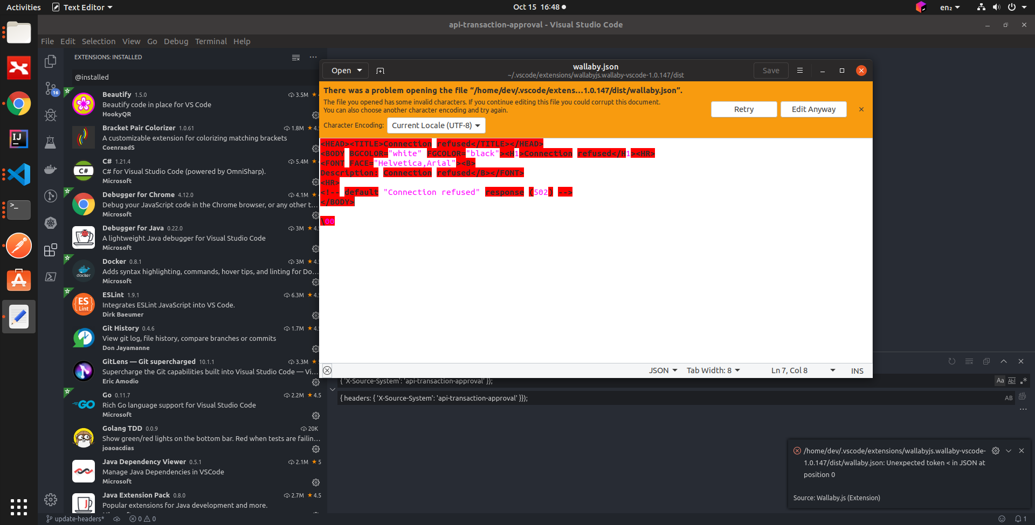This screenshot has height=525, width=1035.
Task: Launch Google Chrome from the Ubuntu dock
Action: (19, 103)
